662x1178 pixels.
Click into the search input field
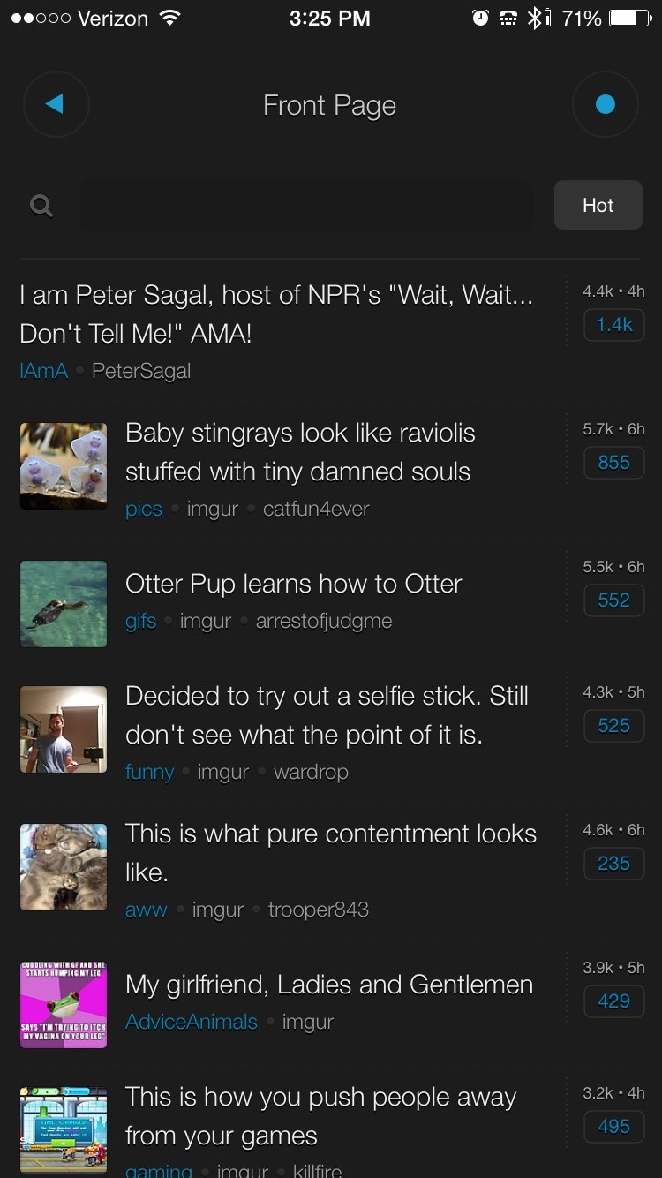tap(305, 206)
